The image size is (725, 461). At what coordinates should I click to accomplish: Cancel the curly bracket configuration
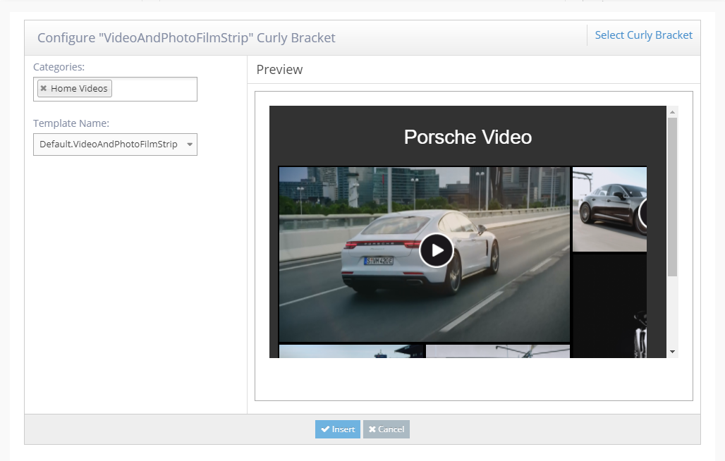pyautogui.click(x=386, y=429)
